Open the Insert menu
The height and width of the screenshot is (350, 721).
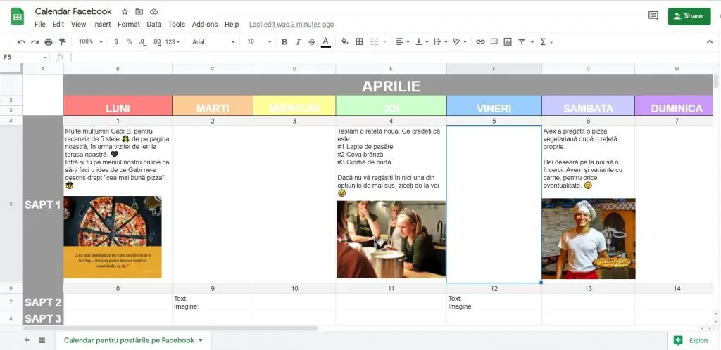pyautogui.click(x=101, y=25)
